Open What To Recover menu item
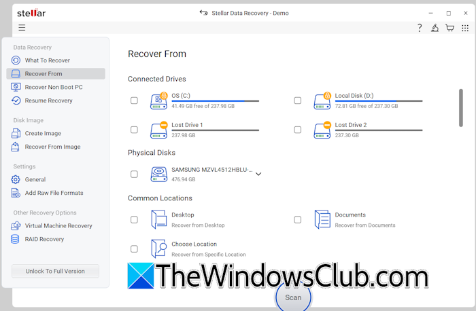 point(56,60)
